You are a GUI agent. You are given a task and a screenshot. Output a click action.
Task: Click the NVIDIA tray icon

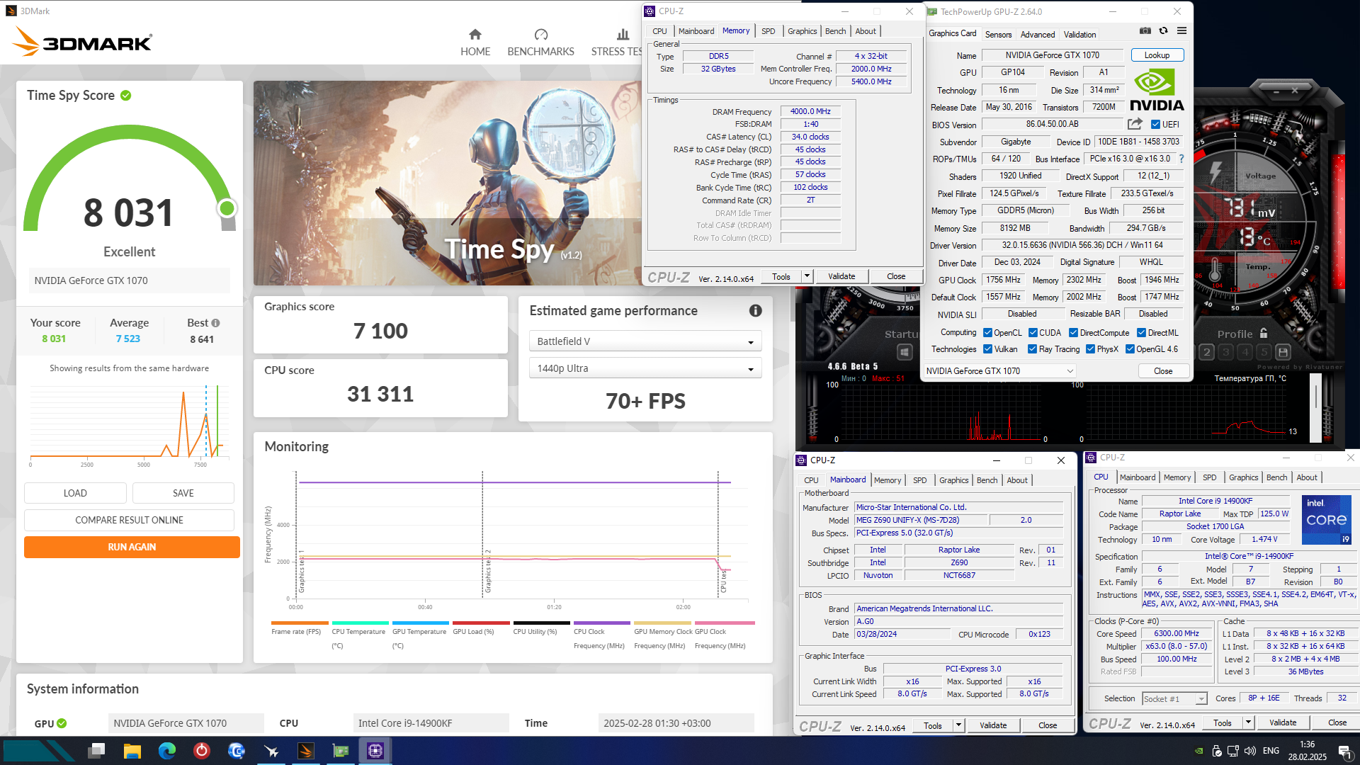[x=1198, y=751]
